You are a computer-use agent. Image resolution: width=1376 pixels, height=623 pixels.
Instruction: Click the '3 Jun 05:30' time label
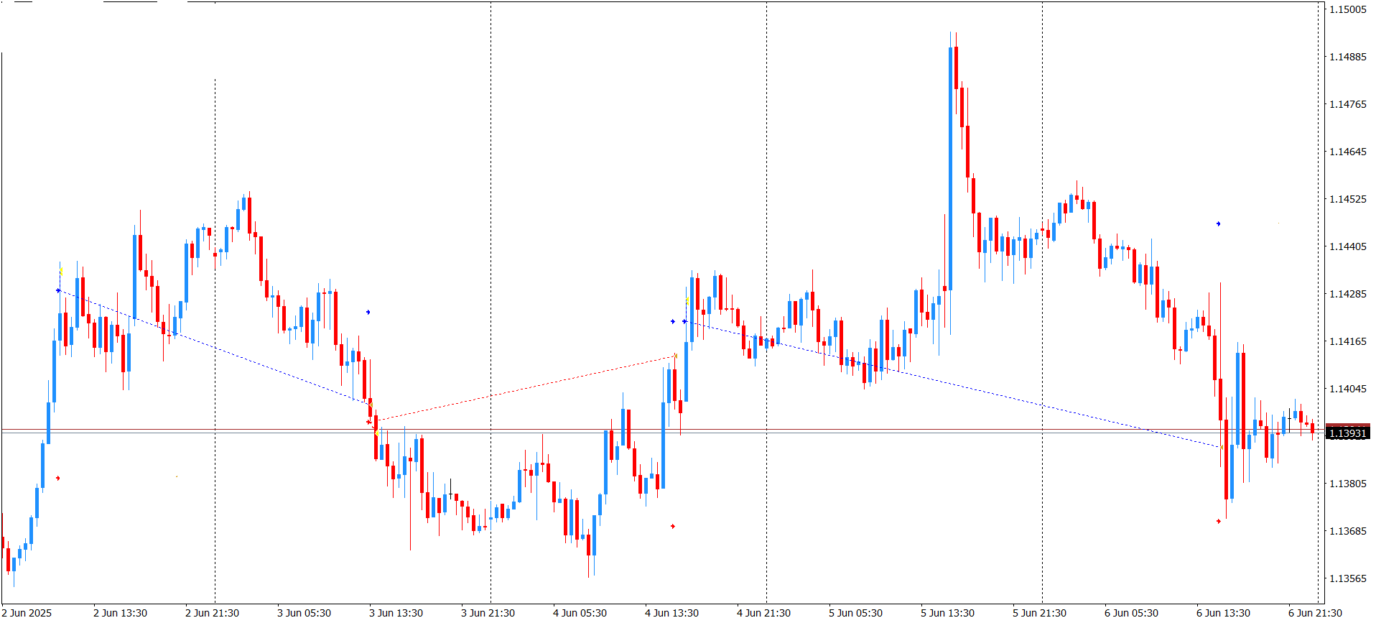305,613
